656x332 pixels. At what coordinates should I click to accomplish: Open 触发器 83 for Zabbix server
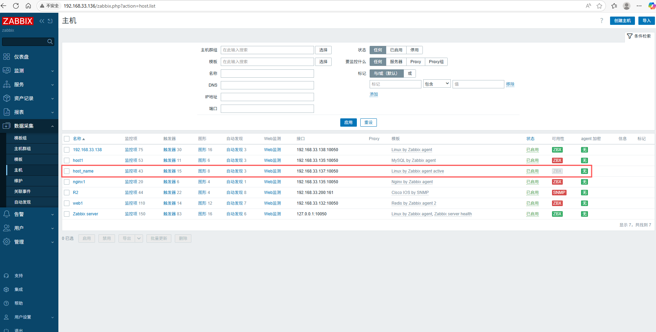click(172, 214)
